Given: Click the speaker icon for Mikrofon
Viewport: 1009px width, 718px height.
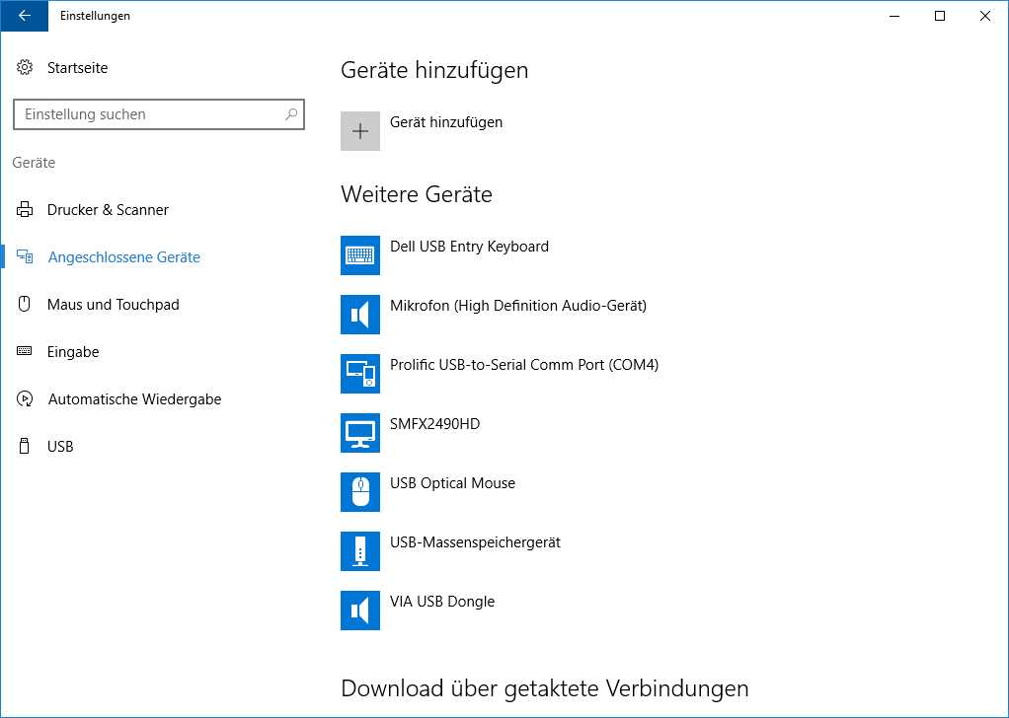Looking at the screenshot, I should tap(360, 315).
